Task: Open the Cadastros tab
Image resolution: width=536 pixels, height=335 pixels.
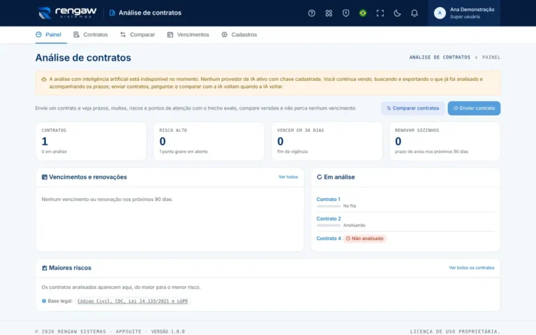Action: (x=239, y=34)
